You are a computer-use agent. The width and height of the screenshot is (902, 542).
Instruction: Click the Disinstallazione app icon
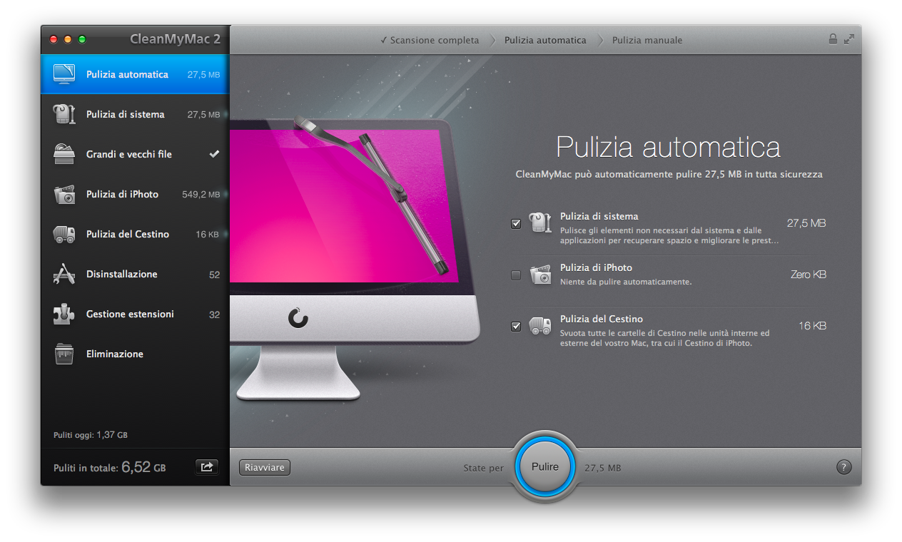tap(64, 274)
